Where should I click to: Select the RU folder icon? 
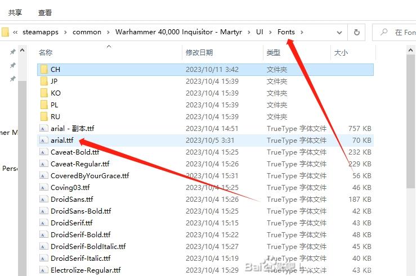coord(44,116)
